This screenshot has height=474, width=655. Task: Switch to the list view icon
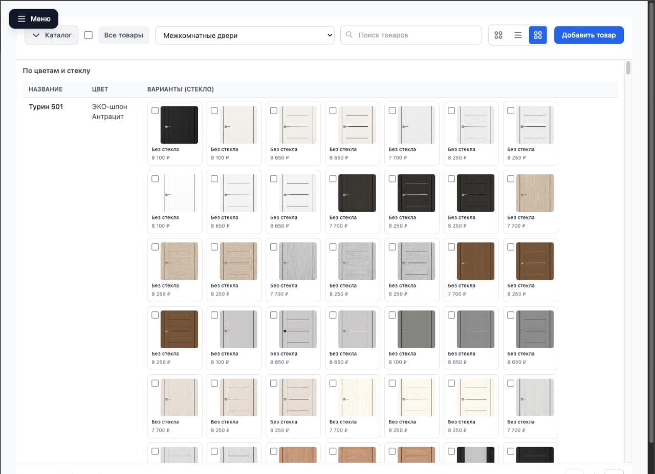point(518,35)
